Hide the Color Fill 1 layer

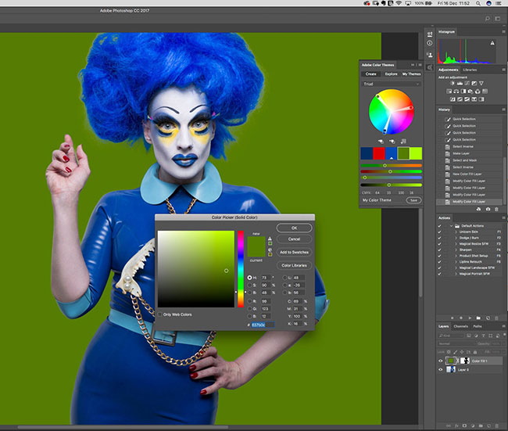click(x=442, y=361)
